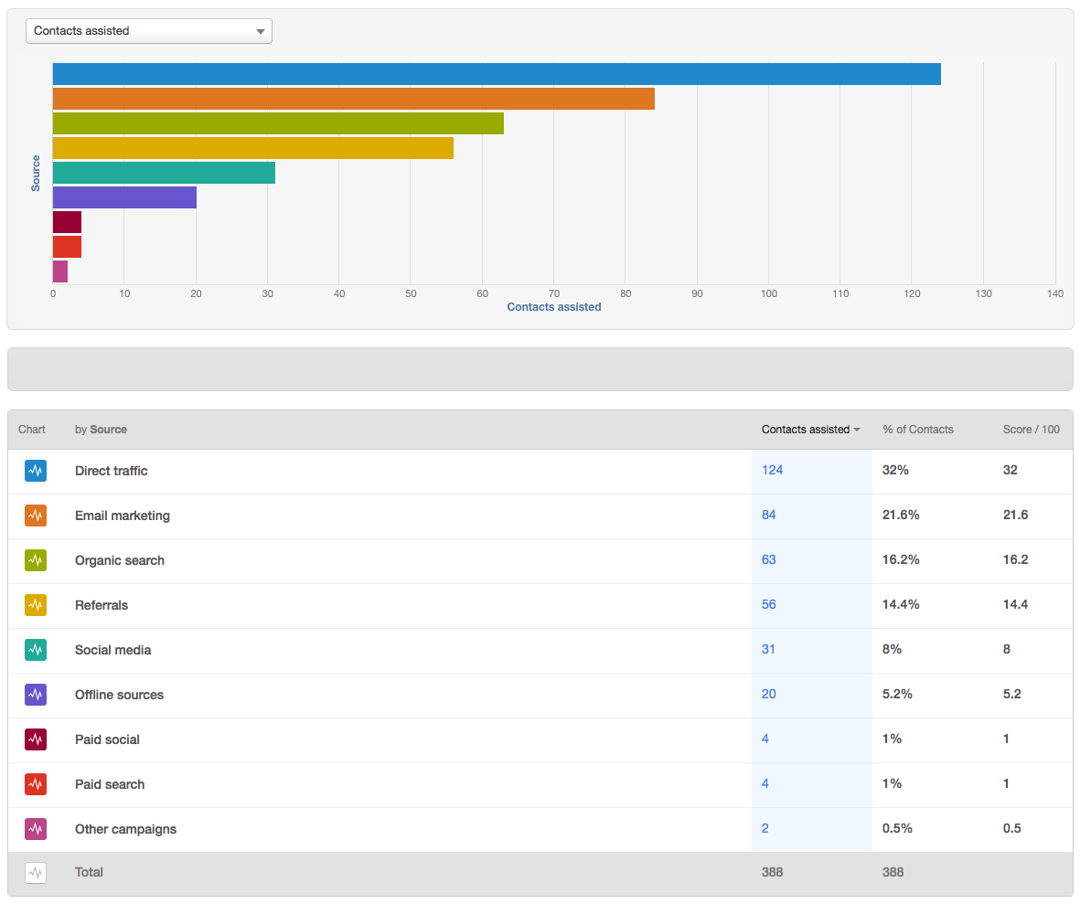Click the Organic search chart icon
This screenshot has width=1080, height=904.
coord(35,560)
